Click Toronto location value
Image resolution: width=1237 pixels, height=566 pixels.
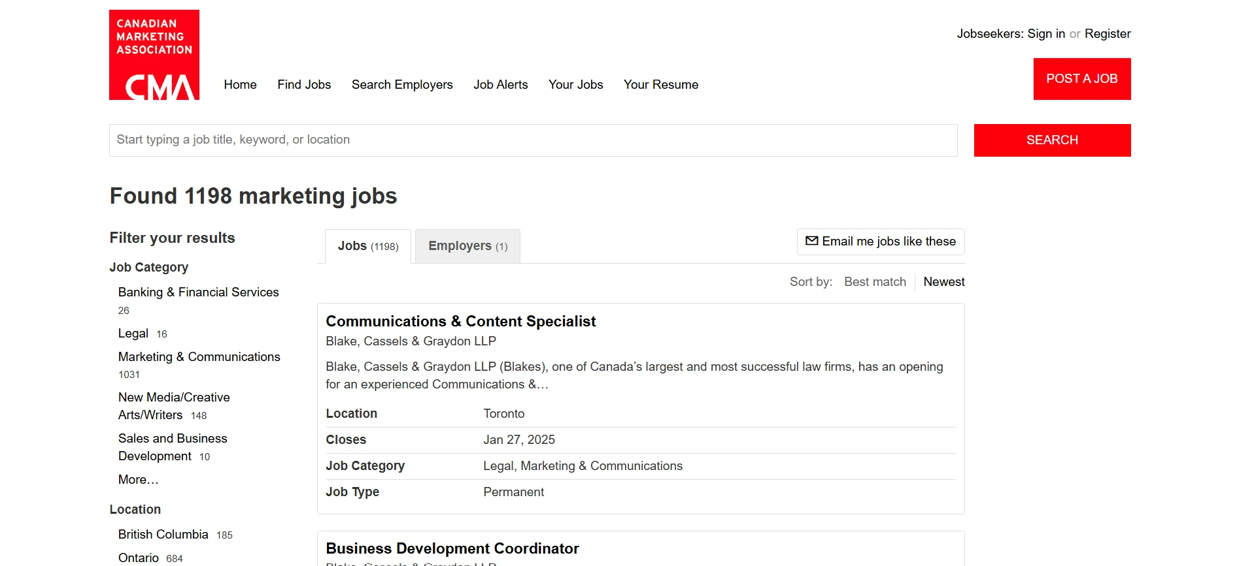pyautogui.click(x=504, y=413)
